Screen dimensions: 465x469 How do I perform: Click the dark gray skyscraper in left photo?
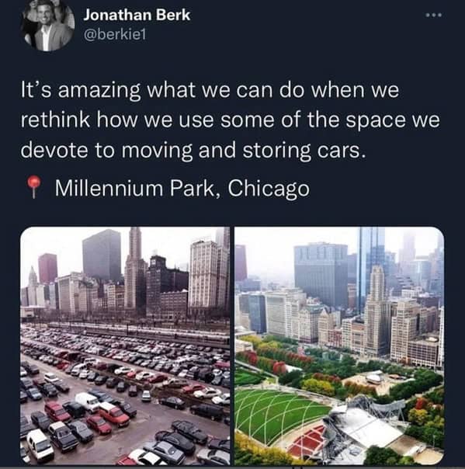pos(102,255)
